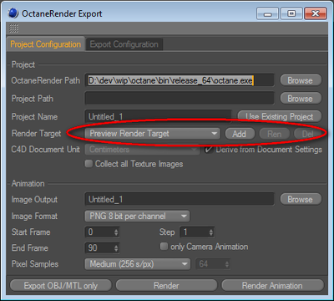Open the Render Target dropdown
Screen dimensions: 334x301
coord(153,134)
